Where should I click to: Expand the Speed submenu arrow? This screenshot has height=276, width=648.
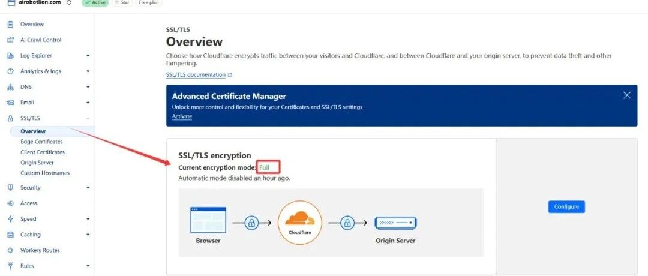(x=88, y=219)
